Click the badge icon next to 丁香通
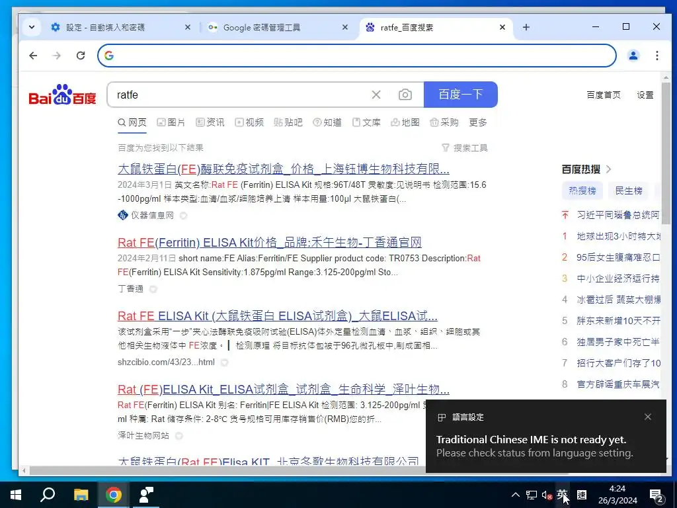Image resolution: width=677 pixels, height=508 pixels. [153, 288]
